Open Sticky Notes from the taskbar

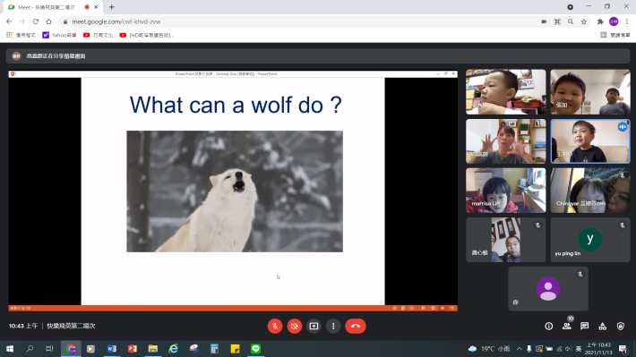point(236,348)
